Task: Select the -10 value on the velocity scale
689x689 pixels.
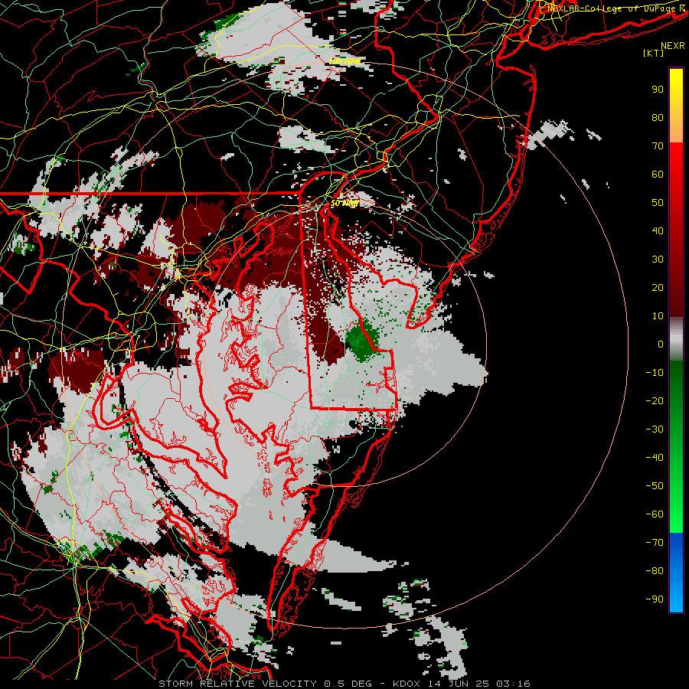Action: tap(655, 373)
